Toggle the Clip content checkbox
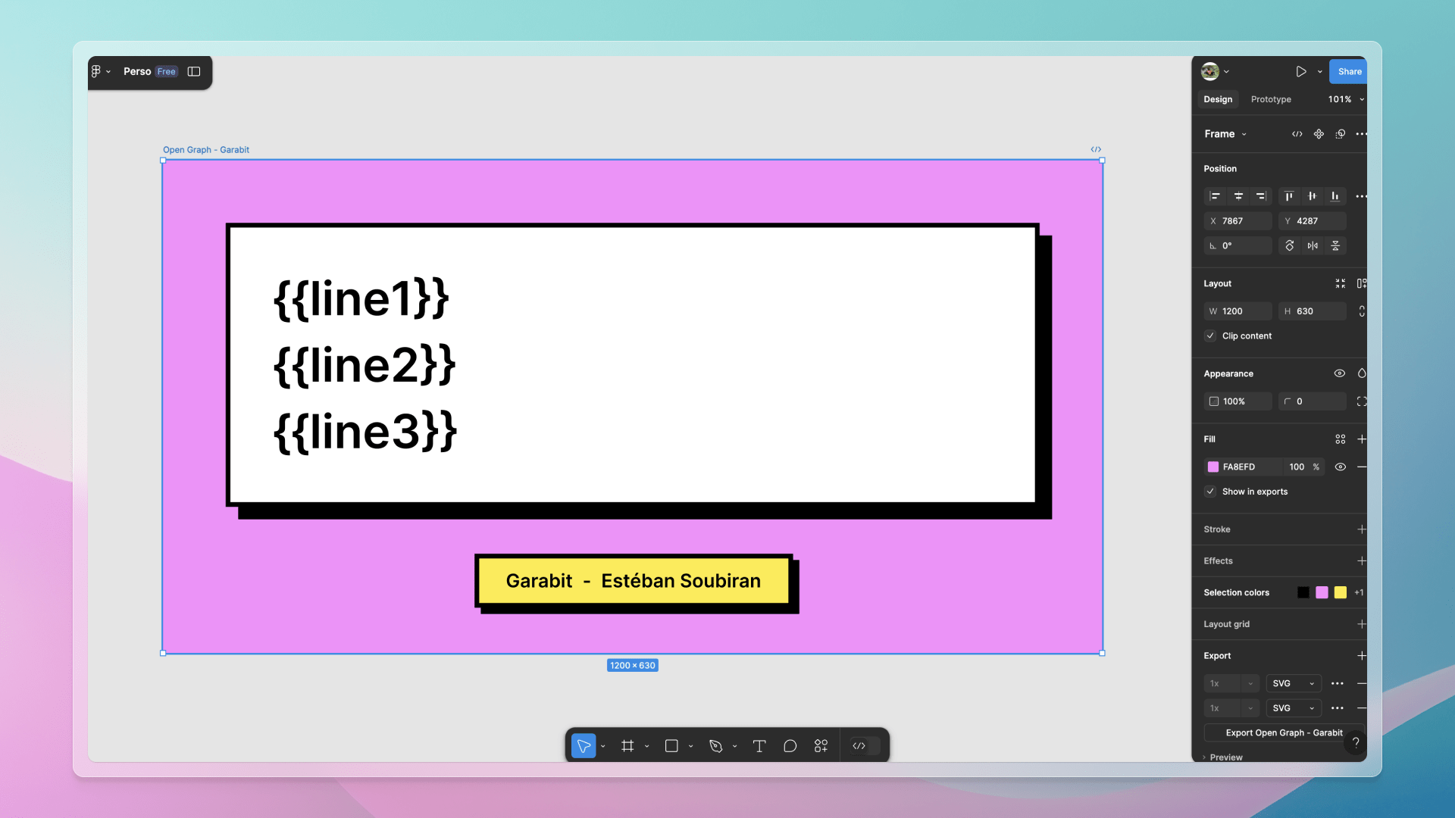Viewport: 1455px width, 818px height. click(1210, 336)
